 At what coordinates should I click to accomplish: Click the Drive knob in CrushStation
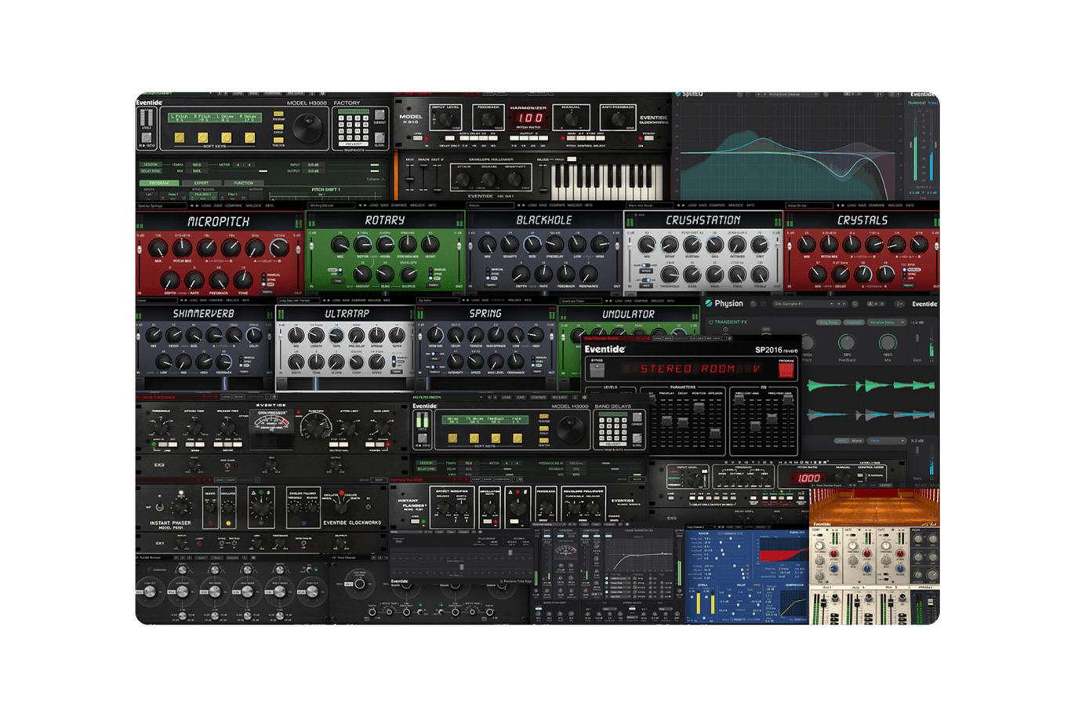(670, 245)
